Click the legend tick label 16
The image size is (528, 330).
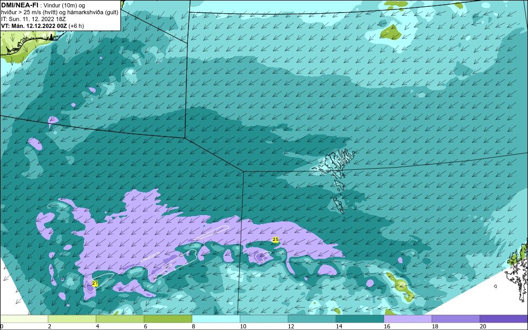[x=387, y=327]
